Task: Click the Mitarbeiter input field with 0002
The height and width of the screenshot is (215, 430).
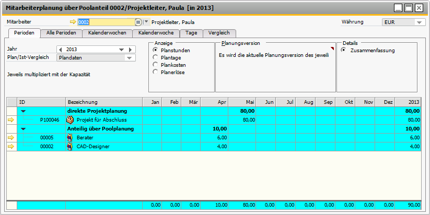Action: 107,22
